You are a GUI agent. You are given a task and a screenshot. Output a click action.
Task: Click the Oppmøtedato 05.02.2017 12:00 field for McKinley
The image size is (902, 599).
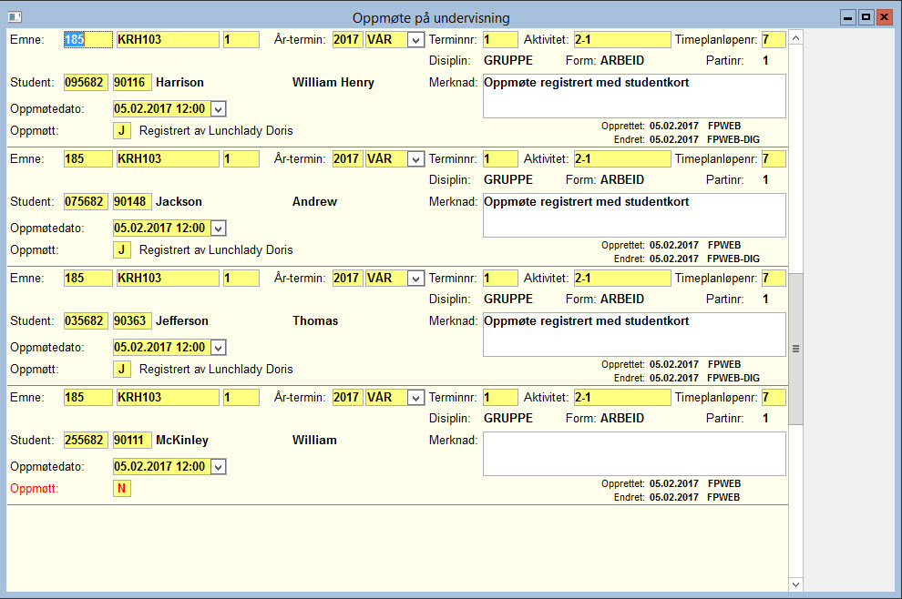pos(161,467)
